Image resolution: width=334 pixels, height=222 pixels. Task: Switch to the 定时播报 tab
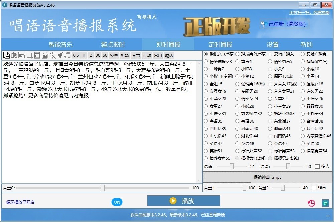tap(220, 45)
